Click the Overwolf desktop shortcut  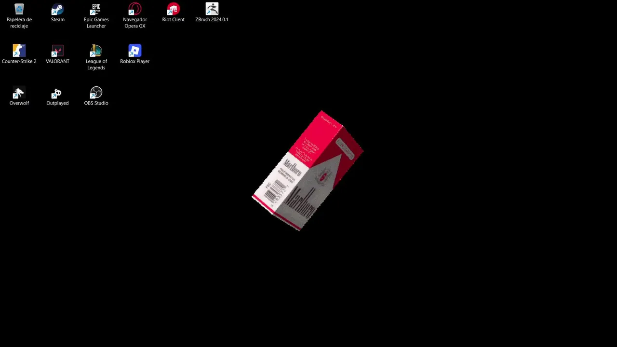click(x=19, y=96)
